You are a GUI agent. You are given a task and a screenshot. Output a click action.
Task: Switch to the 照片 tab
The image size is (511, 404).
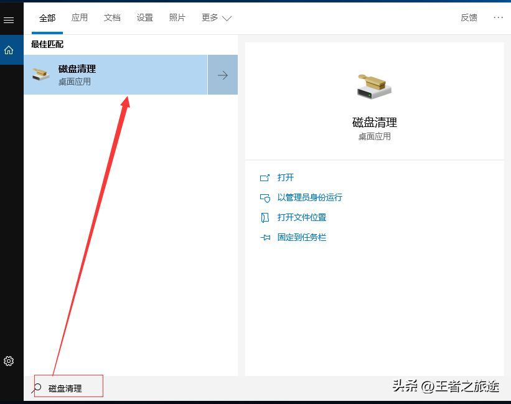click(177, 17)
